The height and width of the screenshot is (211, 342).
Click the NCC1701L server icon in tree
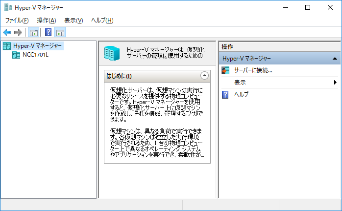(16, 55)
